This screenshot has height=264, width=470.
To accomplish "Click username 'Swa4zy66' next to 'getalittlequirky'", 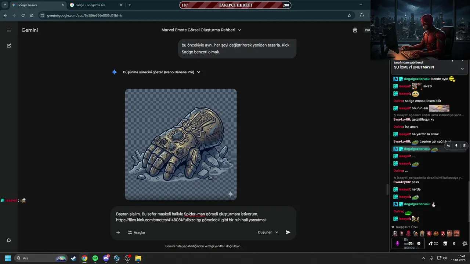I will (402, 119).
